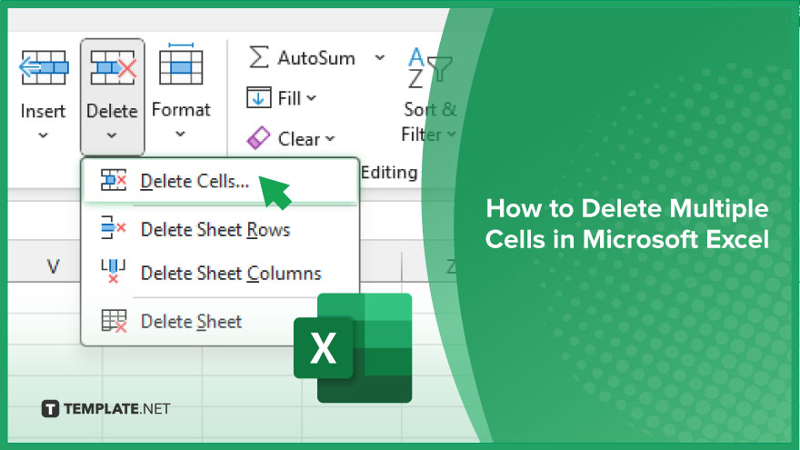
Task: Click the Fill down-arrow icon
Action: click(259, 97)
